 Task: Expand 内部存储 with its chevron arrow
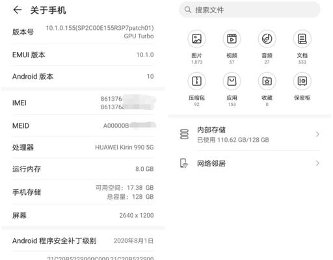click(x=317, y=135)
